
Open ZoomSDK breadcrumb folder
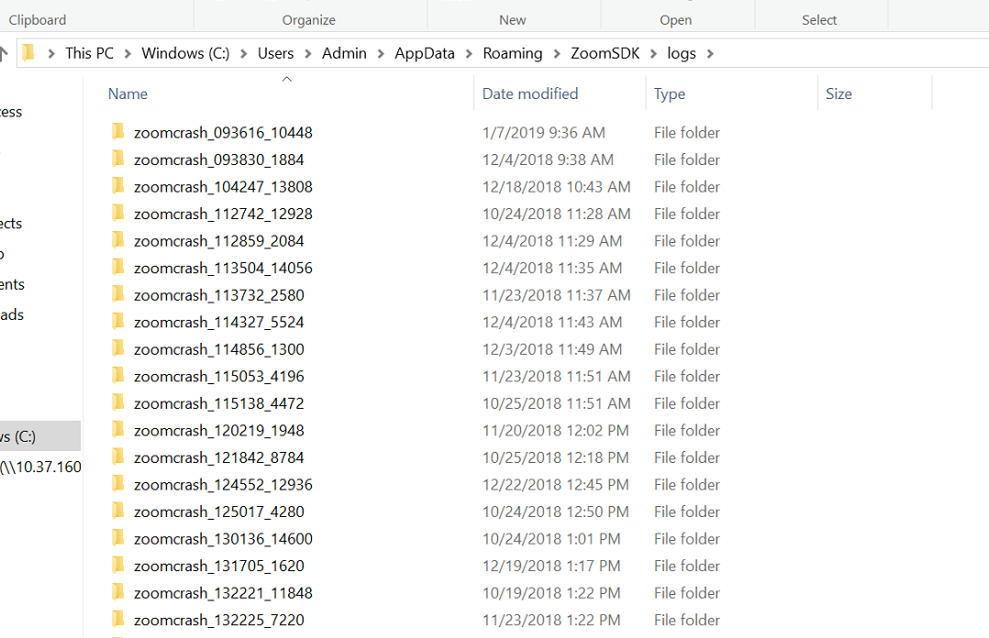coord(605,53)
